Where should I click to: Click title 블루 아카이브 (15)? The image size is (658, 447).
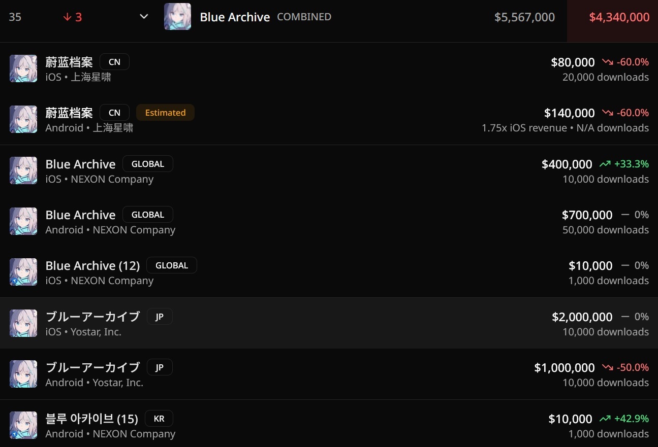(91, 419)
